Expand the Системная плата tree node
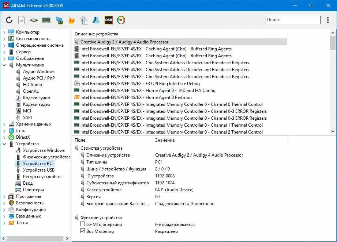337x242 pixels. point(4,39)
